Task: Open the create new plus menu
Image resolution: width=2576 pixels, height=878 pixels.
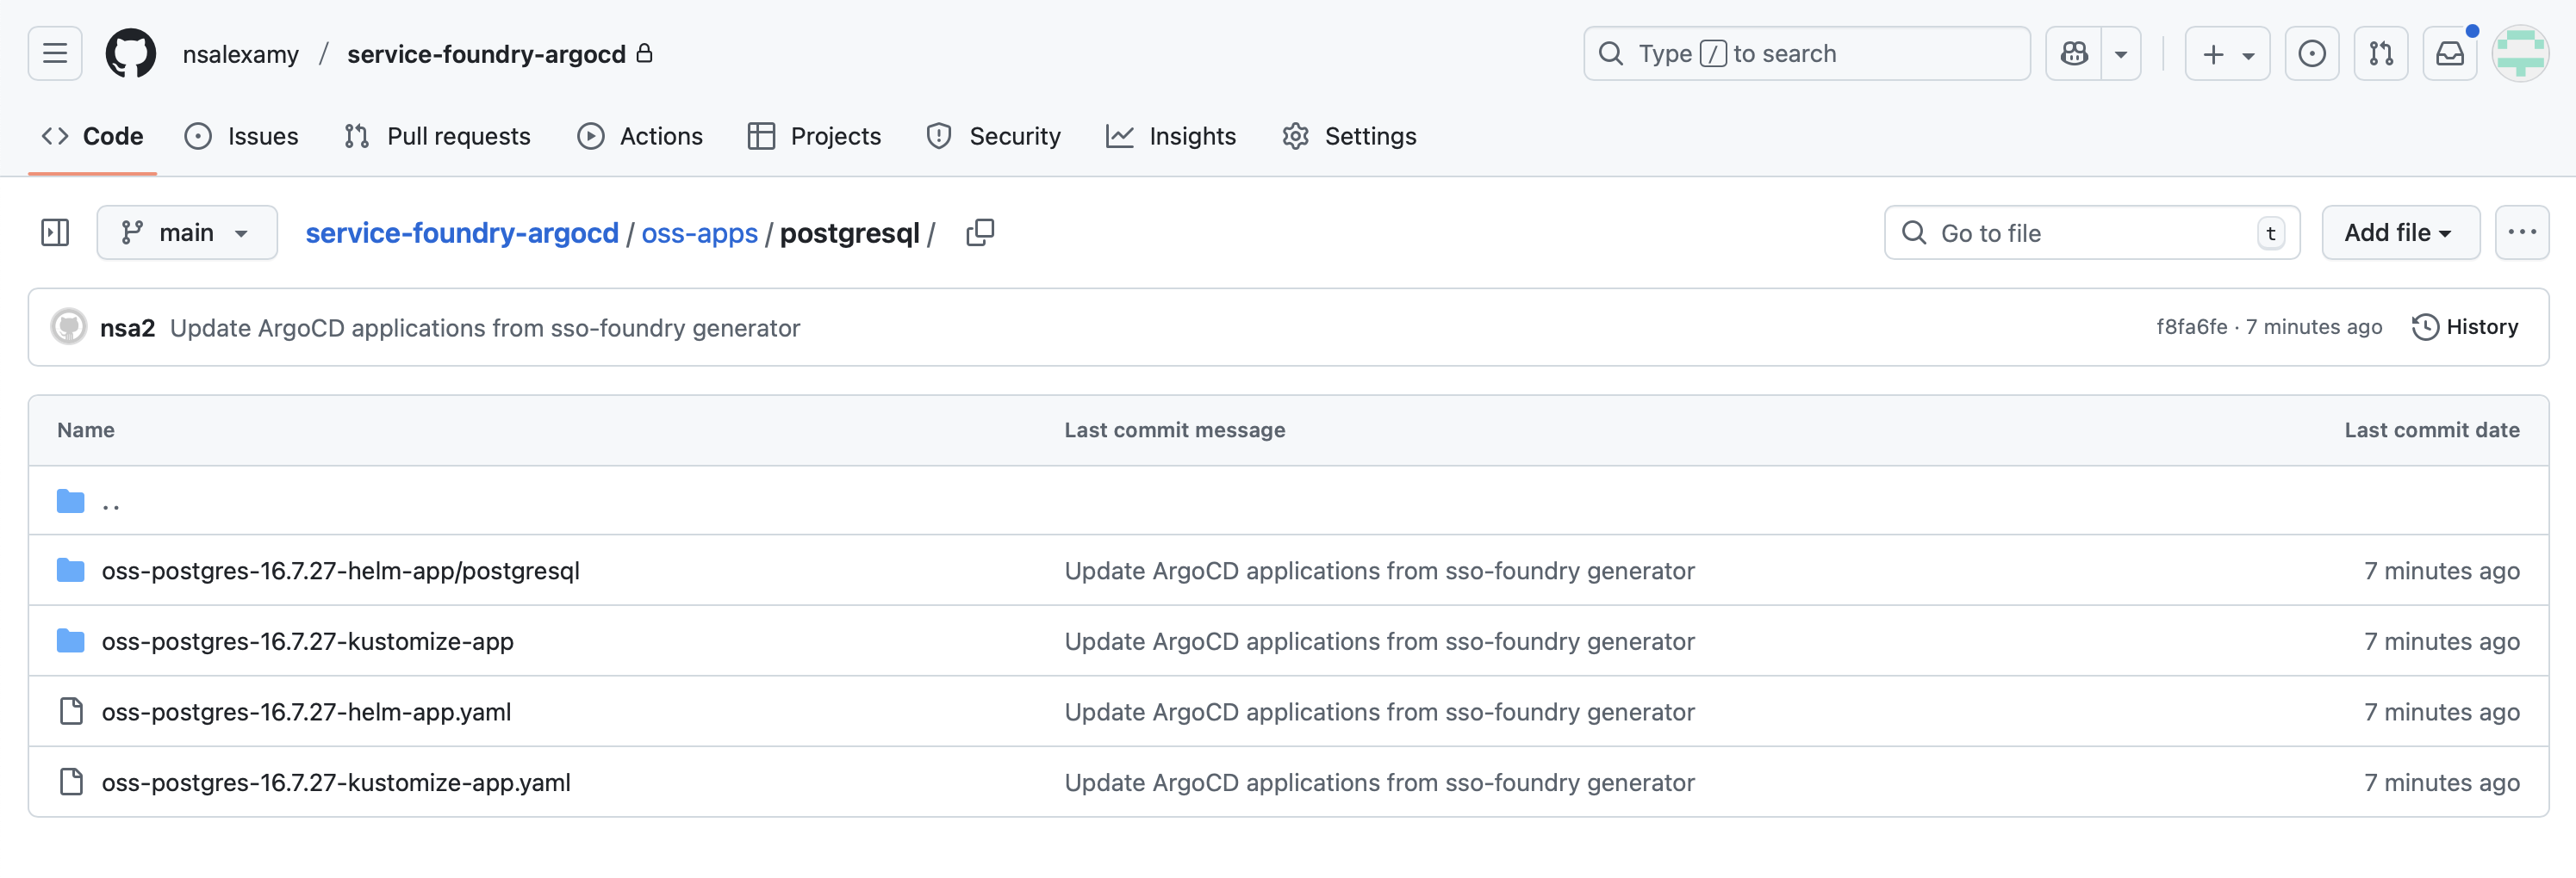Action: (x=2227, y=54)
